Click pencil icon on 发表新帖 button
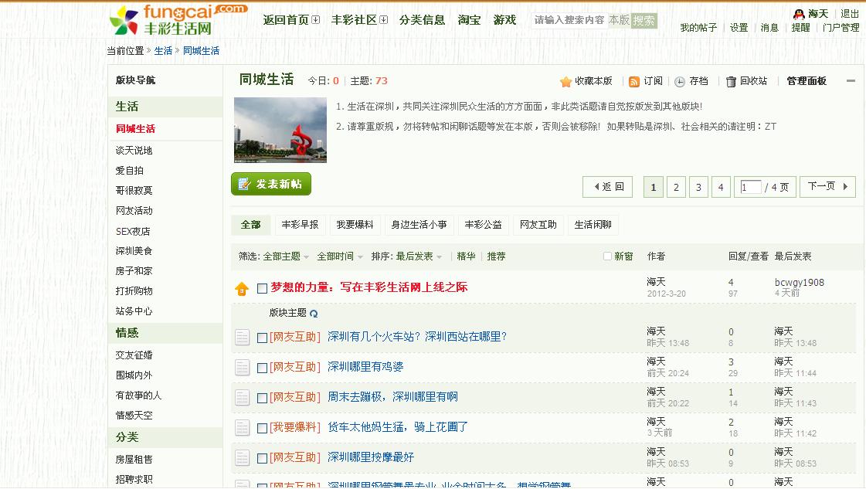Screen dimensions: 866x489 point(244,184)
